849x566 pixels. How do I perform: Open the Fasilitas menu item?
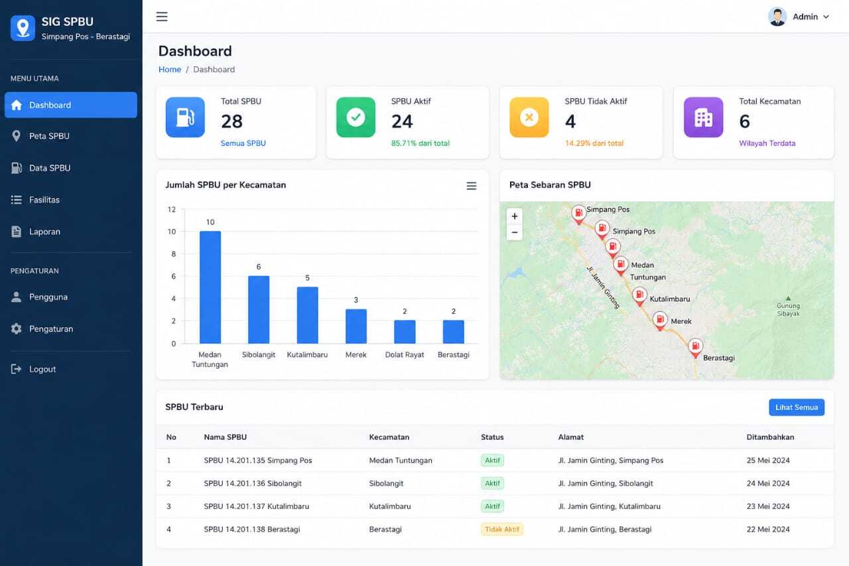(x=71, y=200)
